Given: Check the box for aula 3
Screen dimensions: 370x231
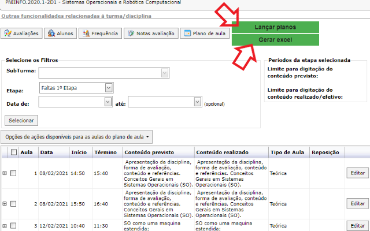Looking at the screenshot, I should [13, 226].
